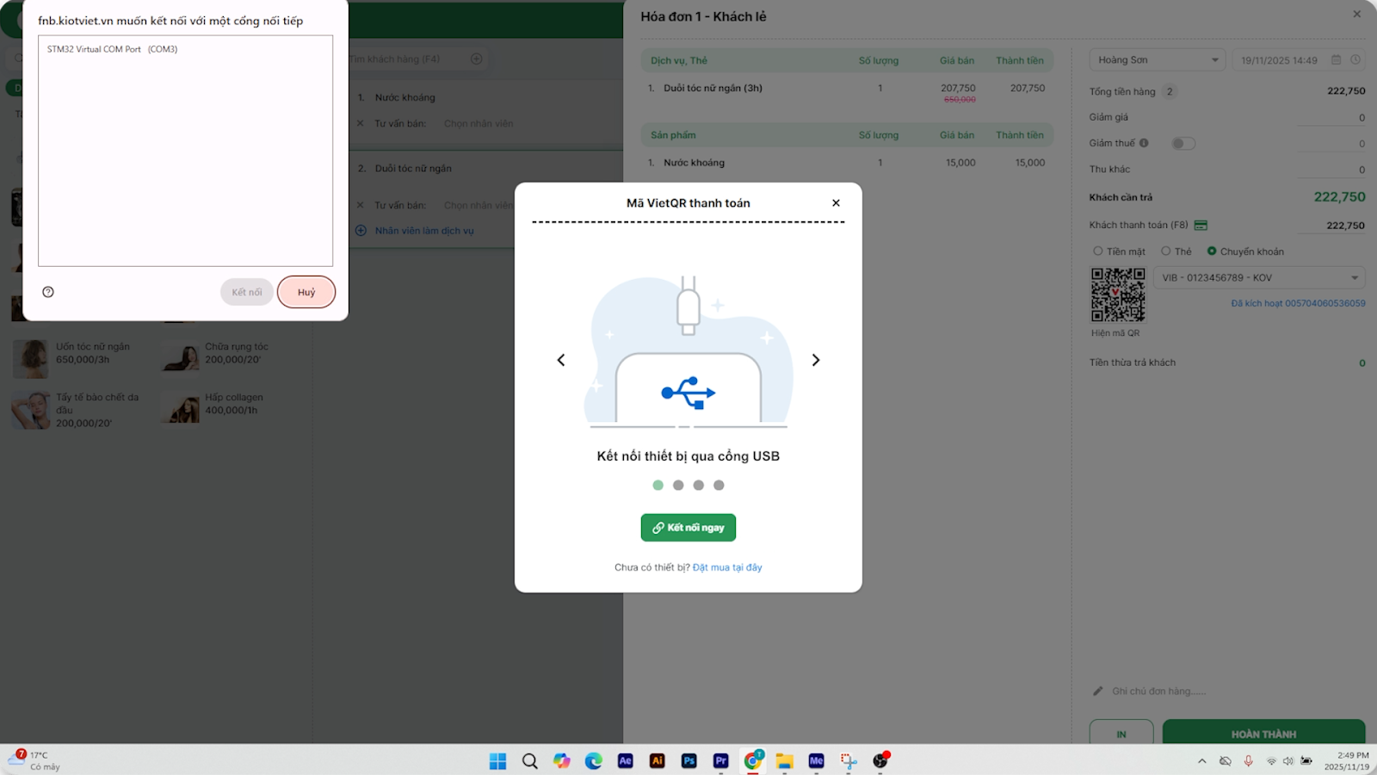Image resolution: width=1377 pixels, height=775 pixels.
Task: Open the help icon in serial port dialog
Action: coord(48,292)
